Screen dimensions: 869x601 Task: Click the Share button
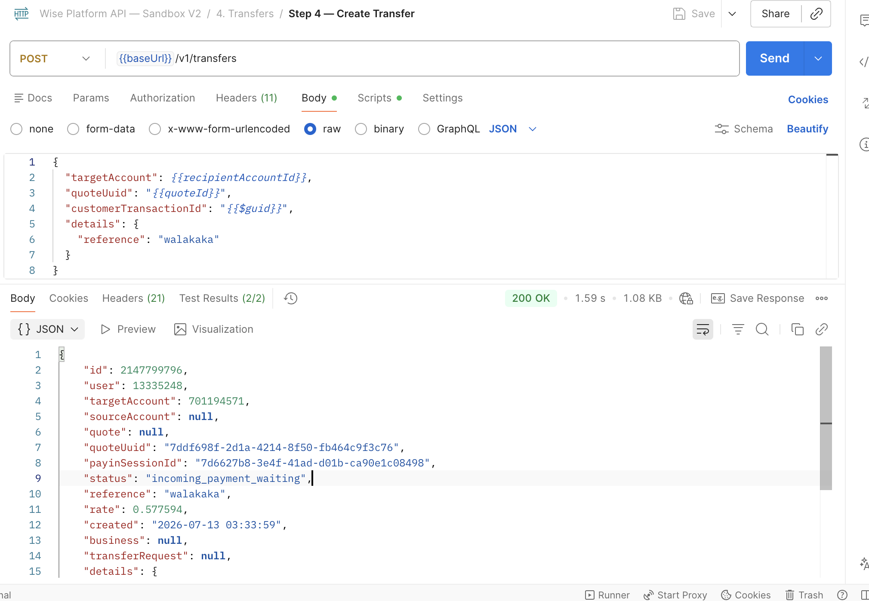pyautogui.click(x=775, y=14)
